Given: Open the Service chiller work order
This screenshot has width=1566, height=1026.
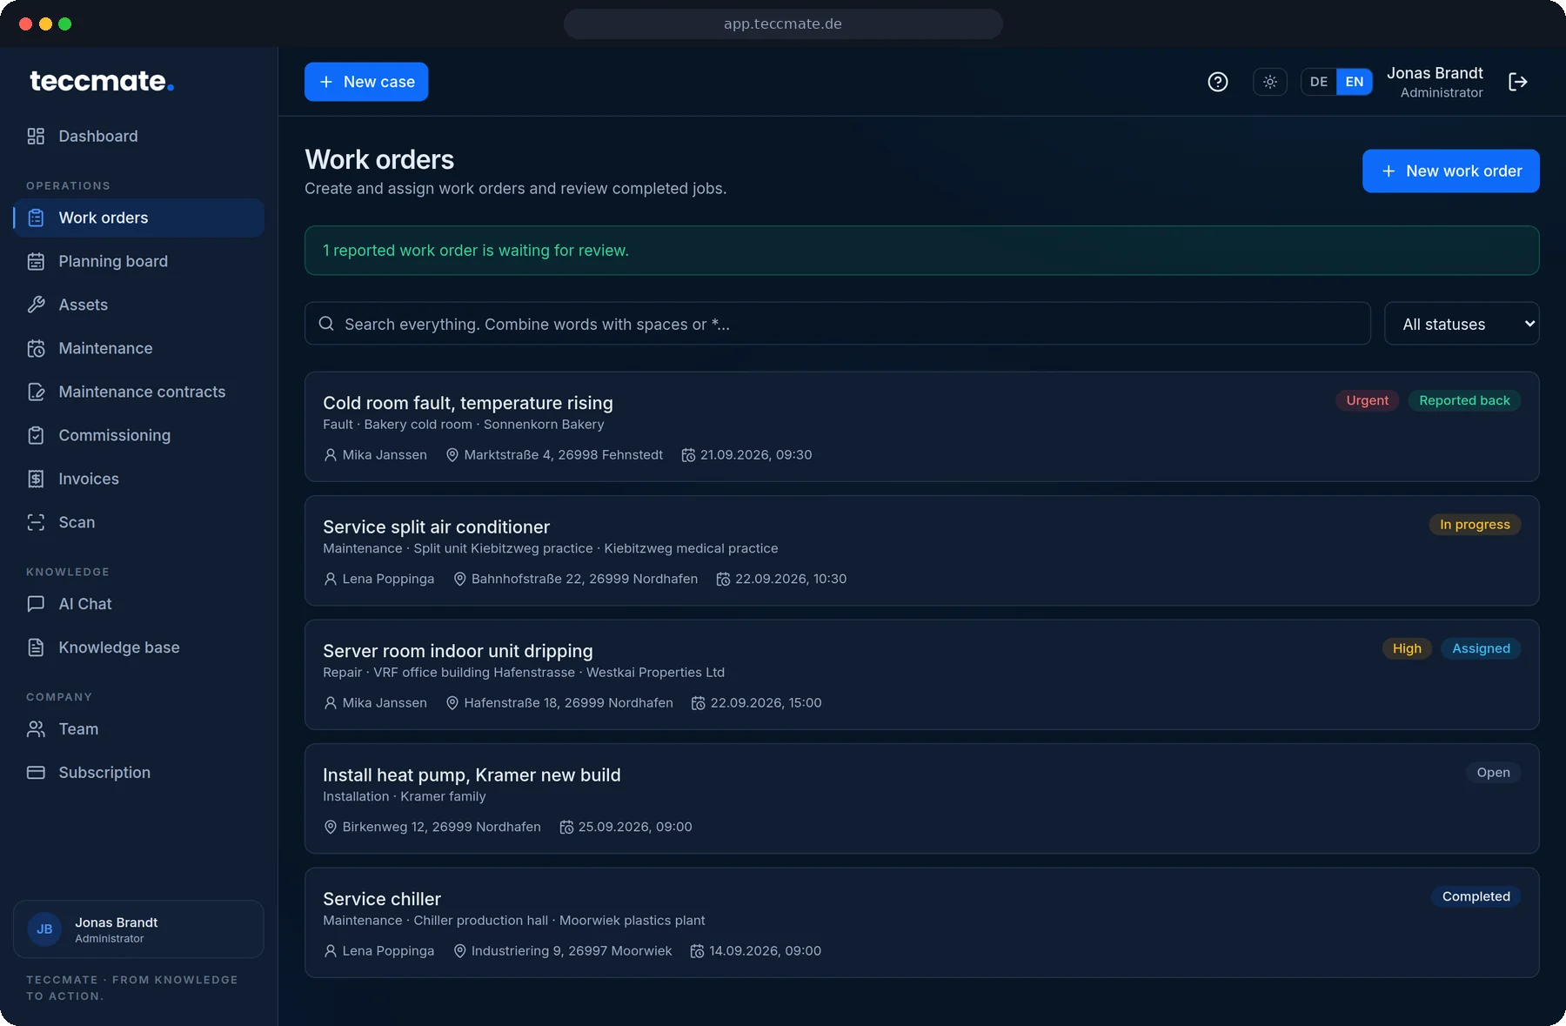Looking at the screenshot, I should tap(922, 922).
